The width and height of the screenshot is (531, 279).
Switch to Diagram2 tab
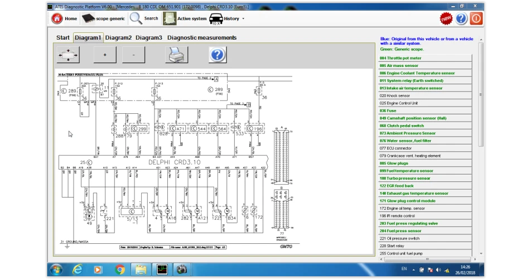(x=118, y=37)
